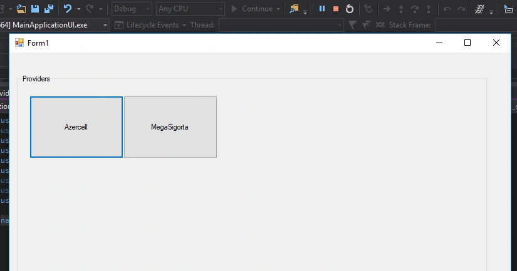Screen dimensions: 517x271
Task: Click the Apply Code Changes icon
Action: point(368,9)
